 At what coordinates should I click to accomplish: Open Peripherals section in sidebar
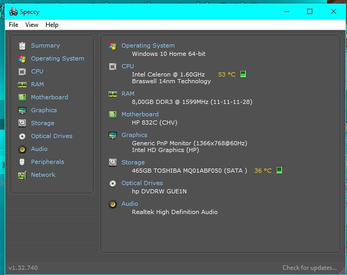pyautogui.click(x=48, y=162)
